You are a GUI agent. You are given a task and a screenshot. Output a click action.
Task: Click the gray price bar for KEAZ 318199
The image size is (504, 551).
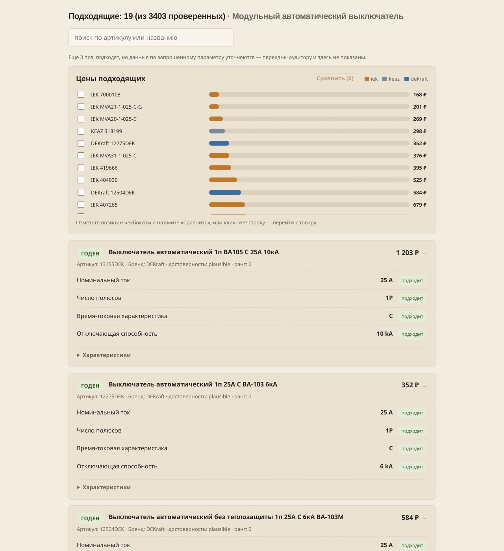(217, 131)
